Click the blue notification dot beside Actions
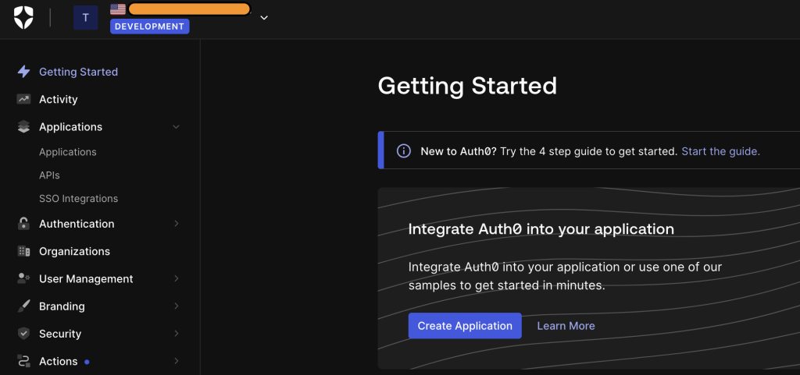Screen dimensions: 800x375 [x=87, y=362]
